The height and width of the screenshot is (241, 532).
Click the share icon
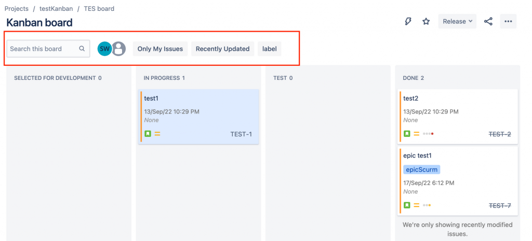[488, 21]
